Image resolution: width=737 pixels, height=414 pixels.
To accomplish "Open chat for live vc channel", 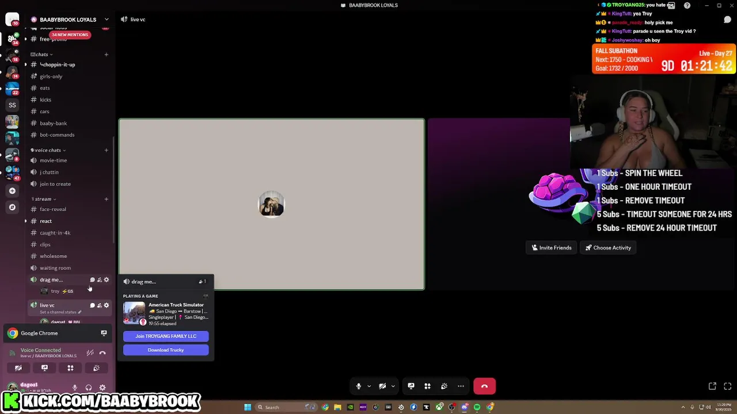I will coord(92,305).
